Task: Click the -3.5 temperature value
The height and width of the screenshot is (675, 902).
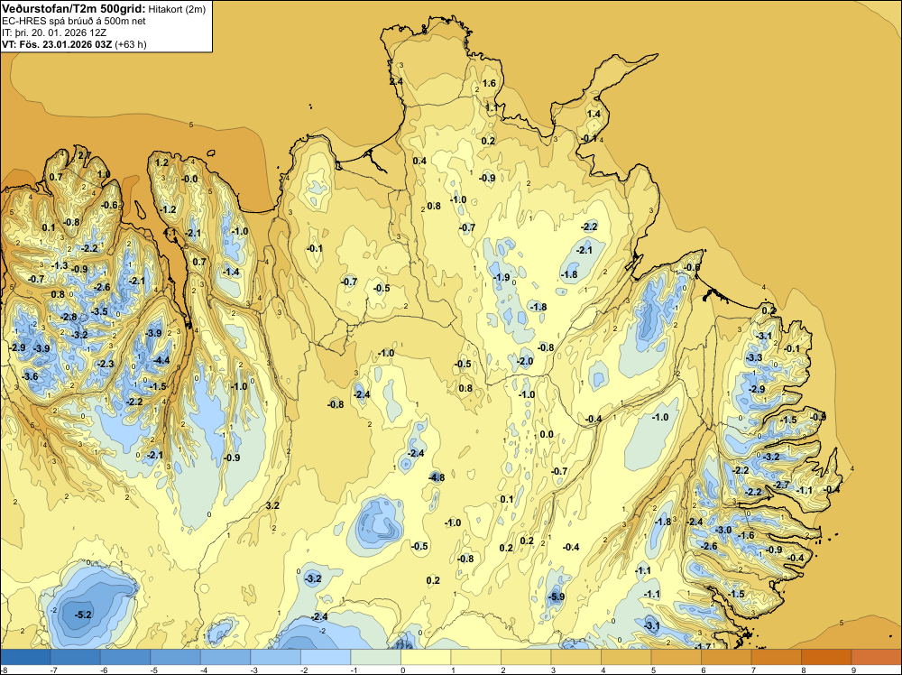Action: click(99, 311)
